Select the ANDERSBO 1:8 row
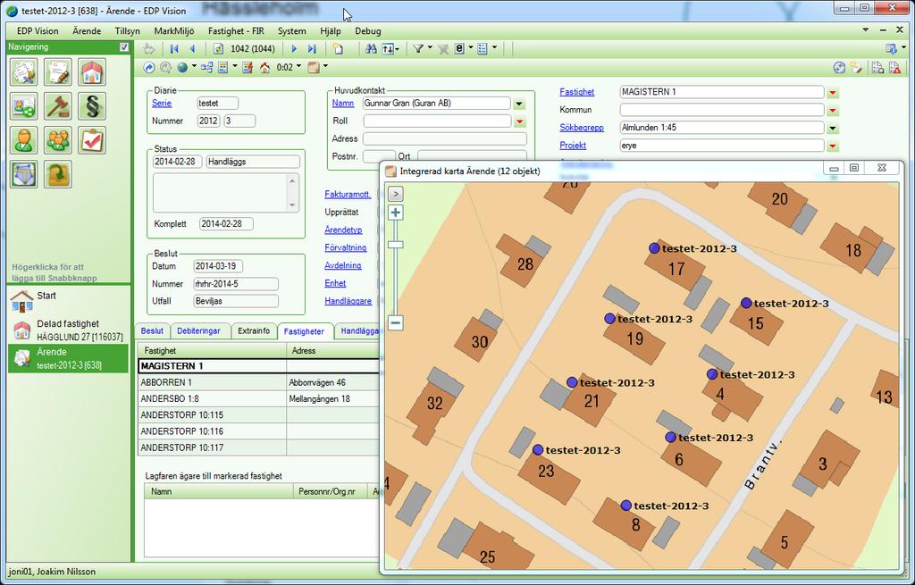The width and height of the screenshot is (915, 585). (x=258, y=399)
